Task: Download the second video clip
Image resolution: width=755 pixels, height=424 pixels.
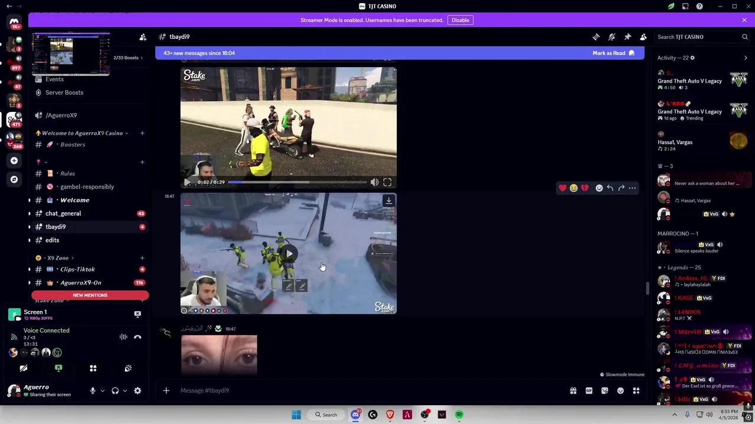Action: coord(388,201)
